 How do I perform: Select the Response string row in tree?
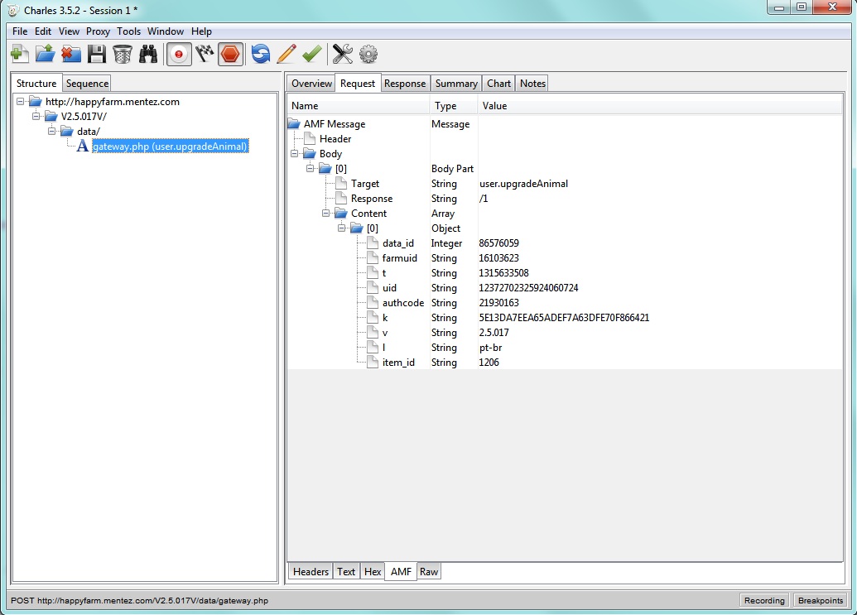(565, 199)
